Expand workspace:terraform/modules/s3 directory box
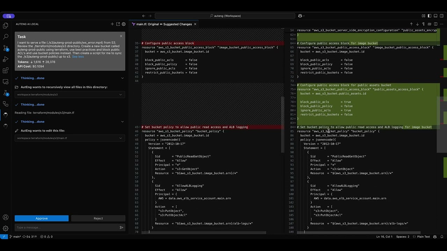The height and width of the screenshot is (251, 447). pyautogui.click(x=70, y=94)
